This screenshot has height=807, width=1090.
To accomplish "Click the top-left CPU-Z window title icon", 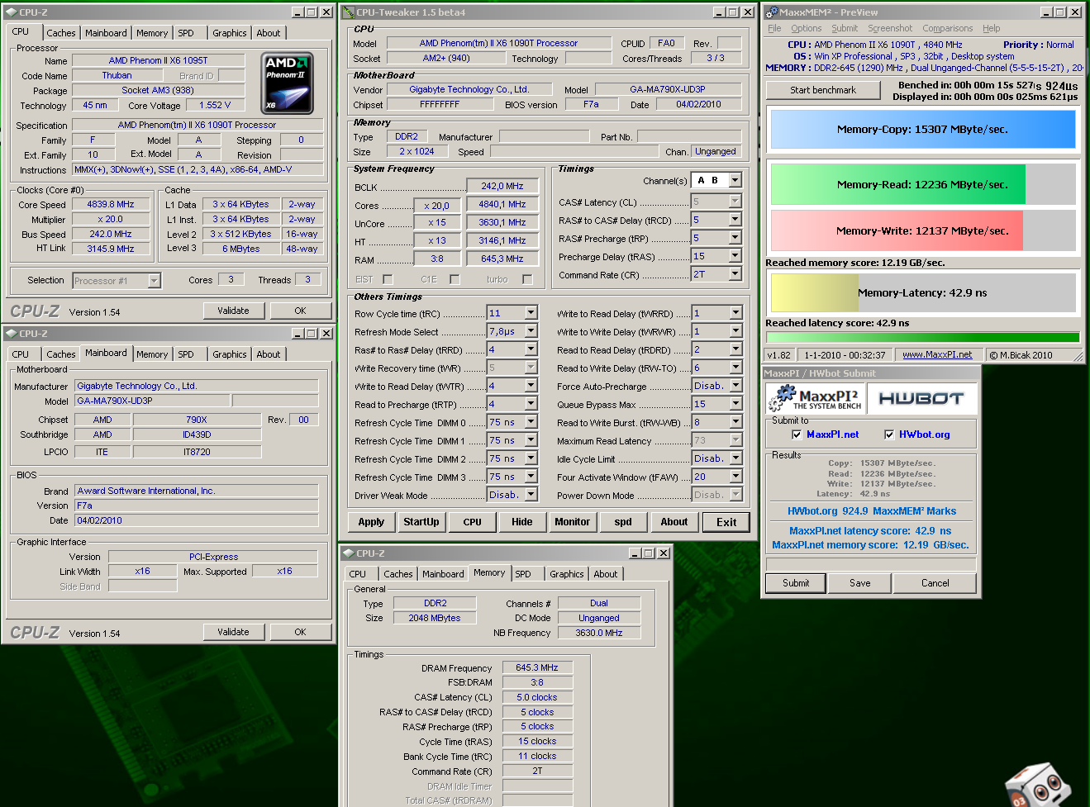I will pyautogui.click(x=11, y=12).
